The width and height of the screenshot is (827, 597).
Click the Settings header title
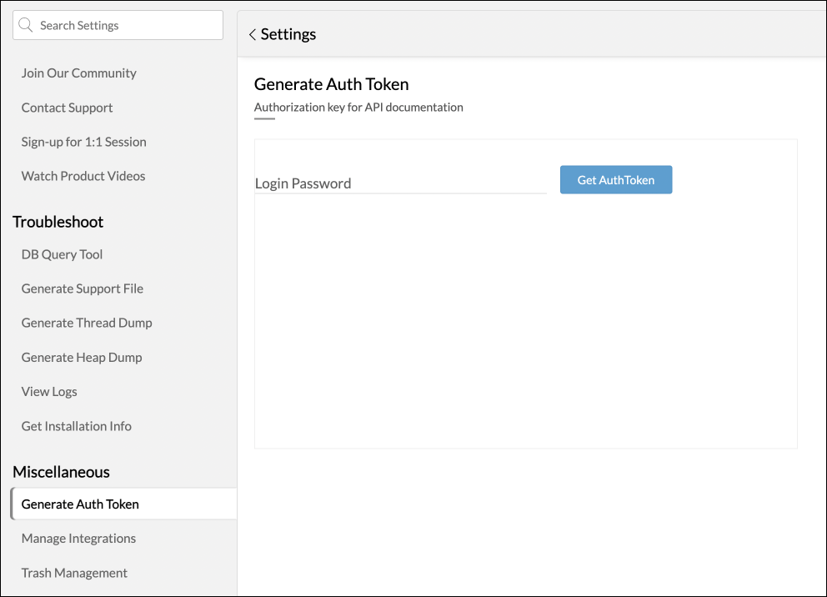(x=288, y=34)
